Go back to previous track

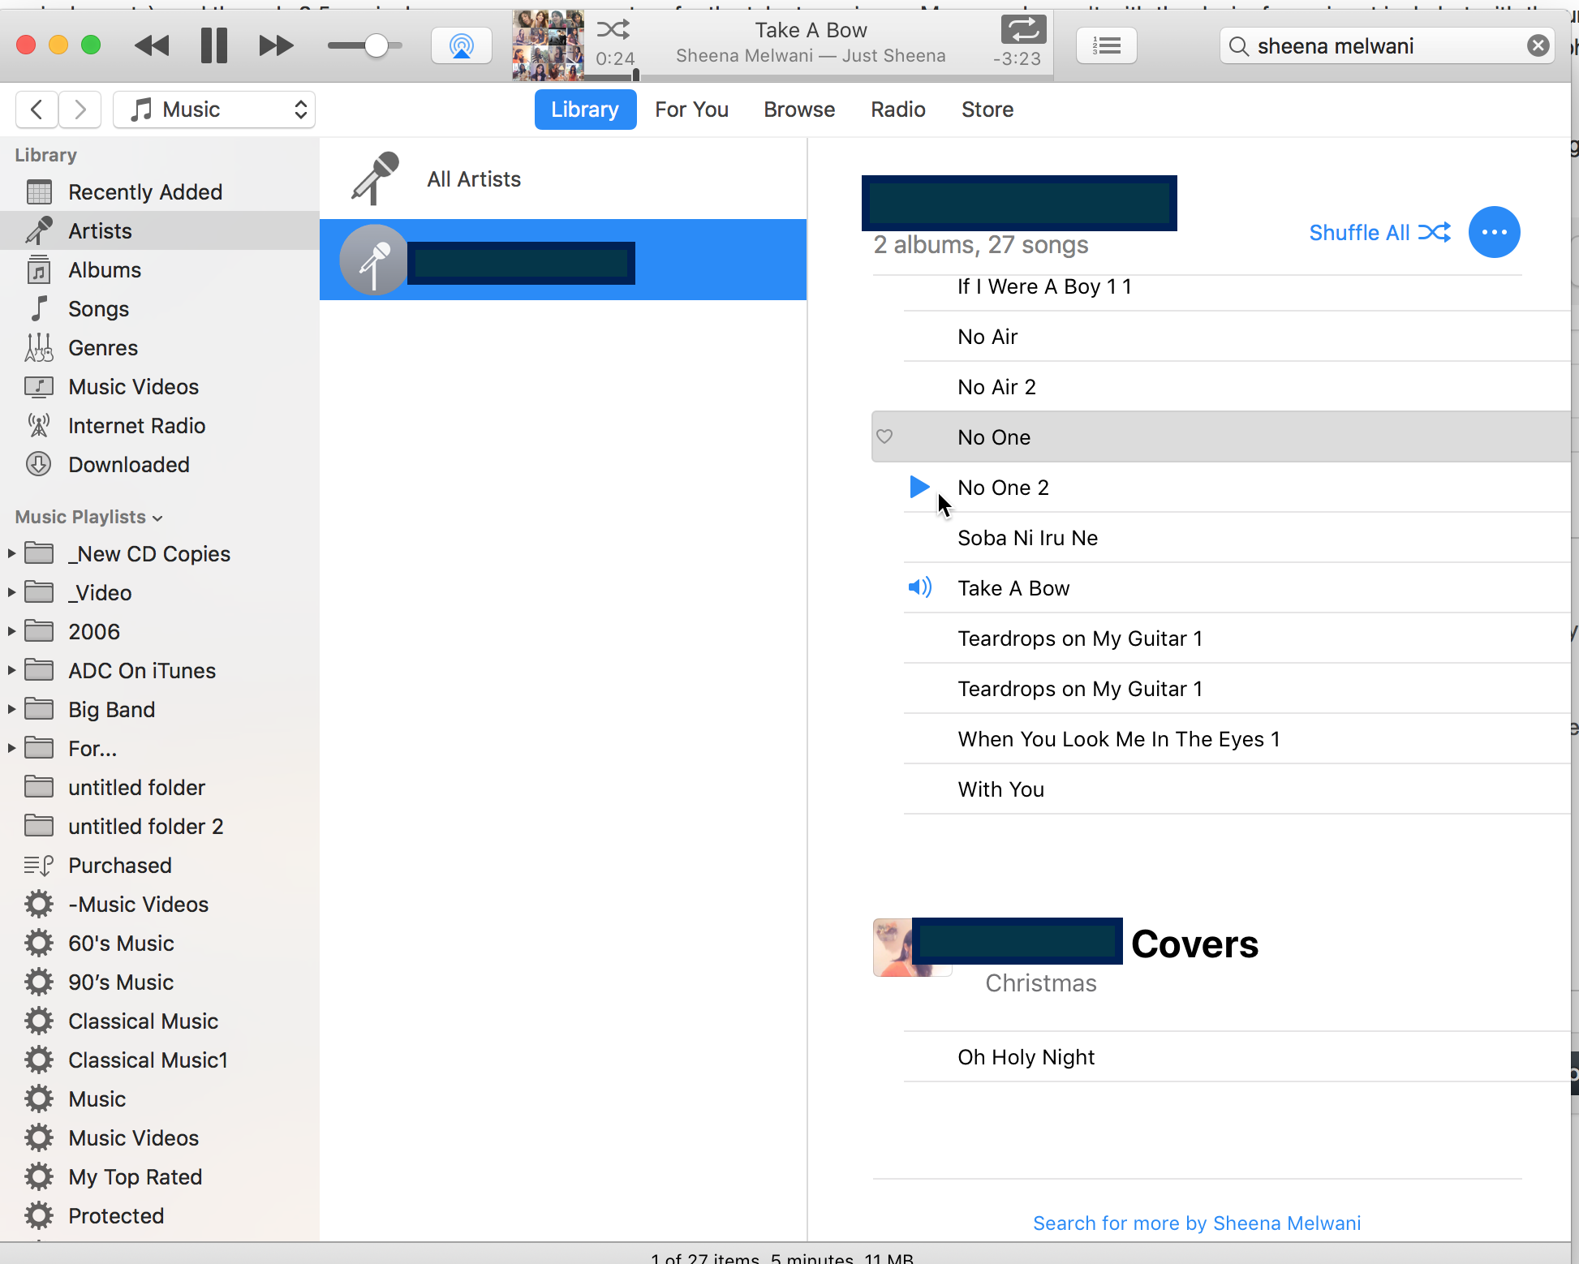click(152, 45)
